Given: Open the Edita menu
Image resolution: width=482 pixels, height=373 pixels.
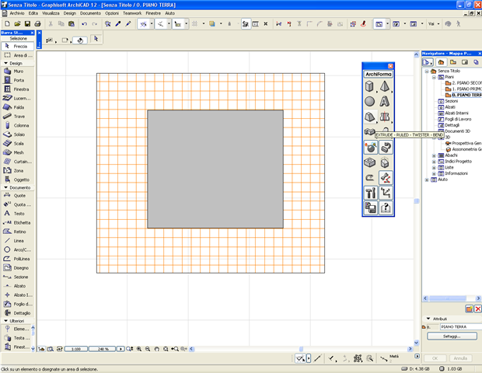Looking at the screenshot, I should click(x=33, y=13).
